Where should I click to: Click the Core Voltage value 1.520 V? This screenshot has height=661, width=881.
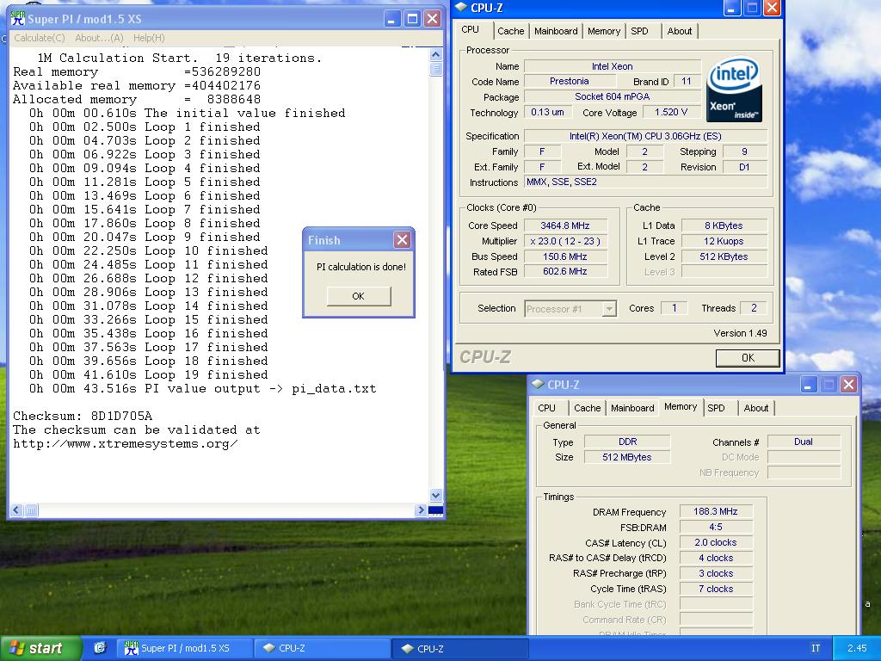(671, 113)
